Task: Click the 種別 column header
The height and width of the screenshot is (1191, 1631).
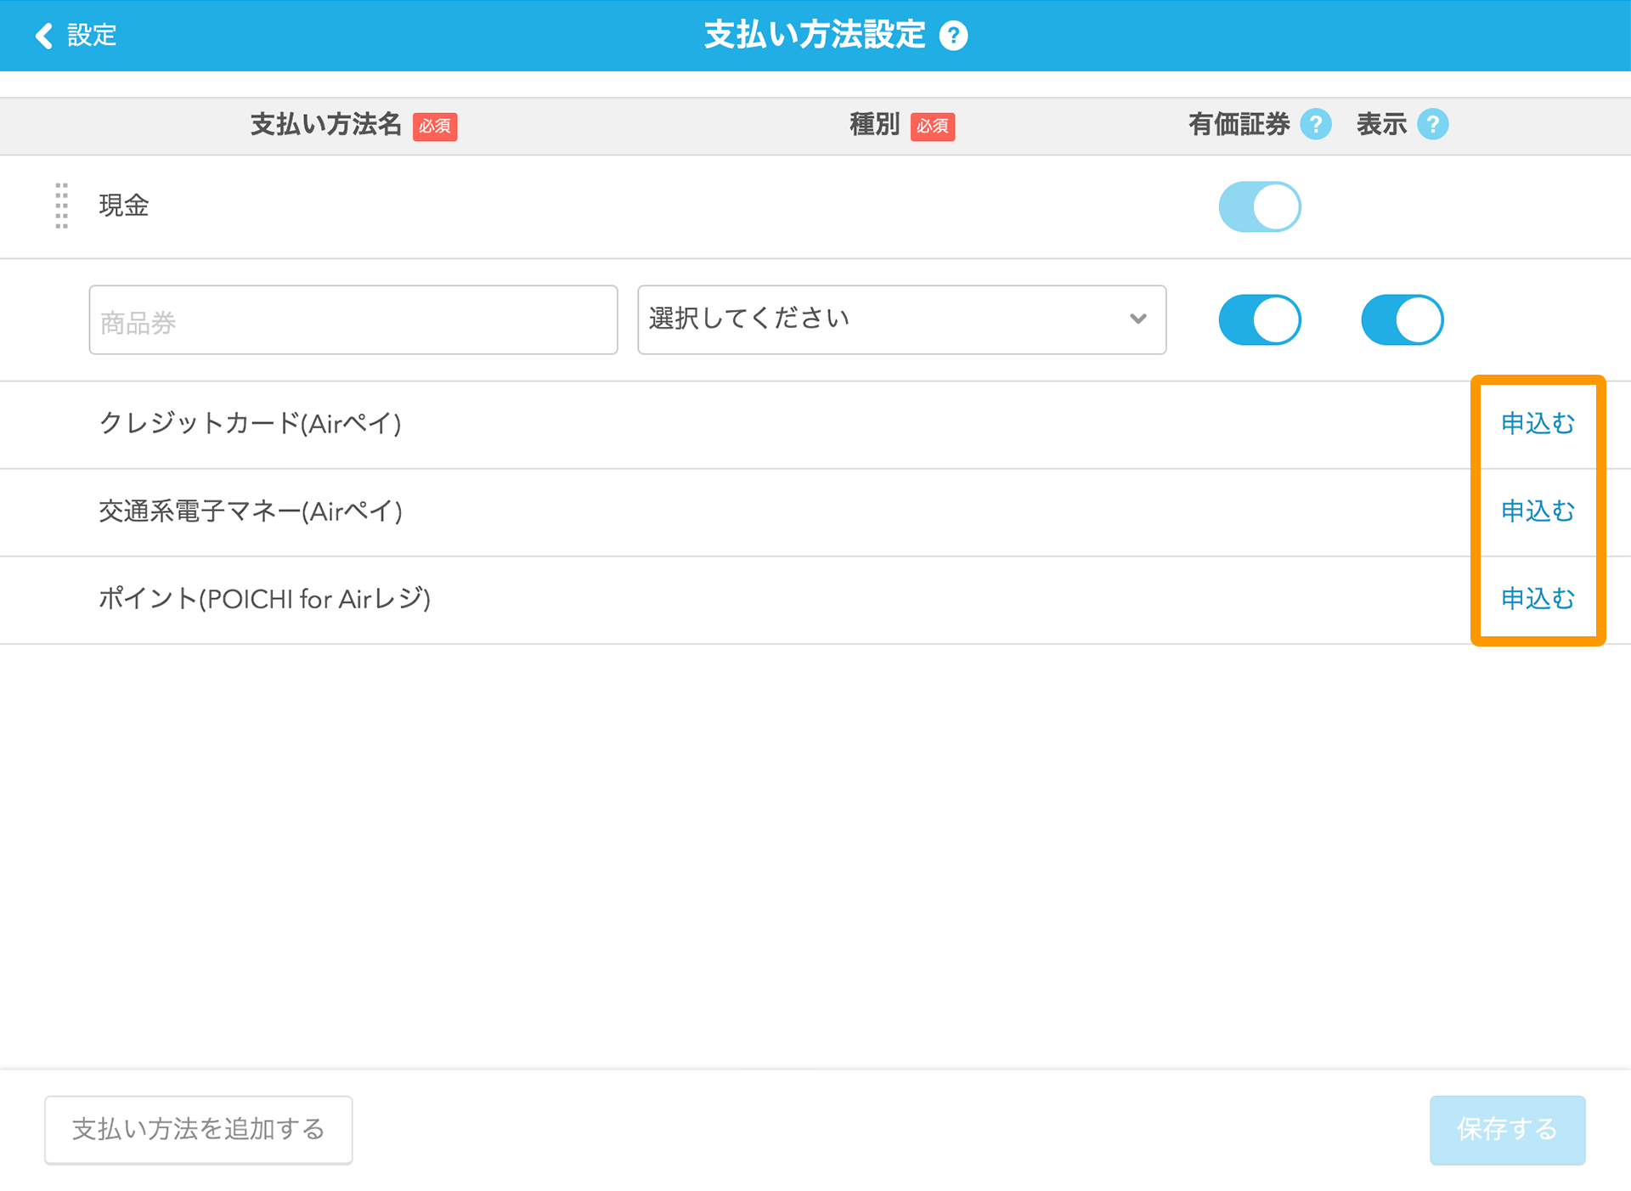Action: click(x=874, y=125)
